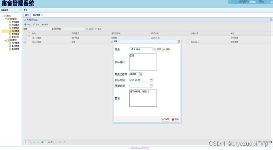273x150 pixels.
Task: Collapse the navigation menu panel arrows
Action: [x=20, y=10]
